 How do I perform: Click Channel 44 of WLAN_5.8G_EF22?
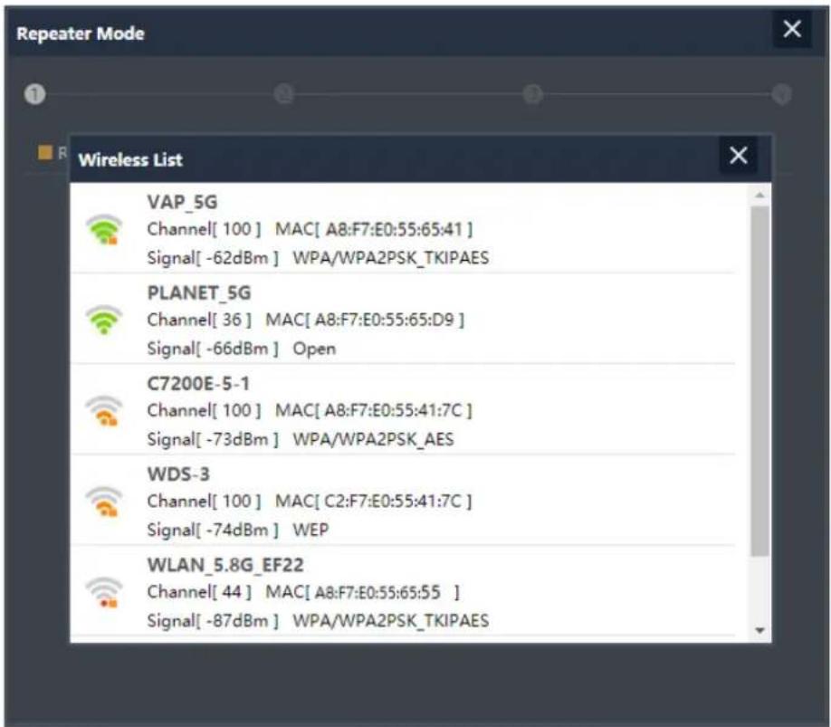coord(199,592)
